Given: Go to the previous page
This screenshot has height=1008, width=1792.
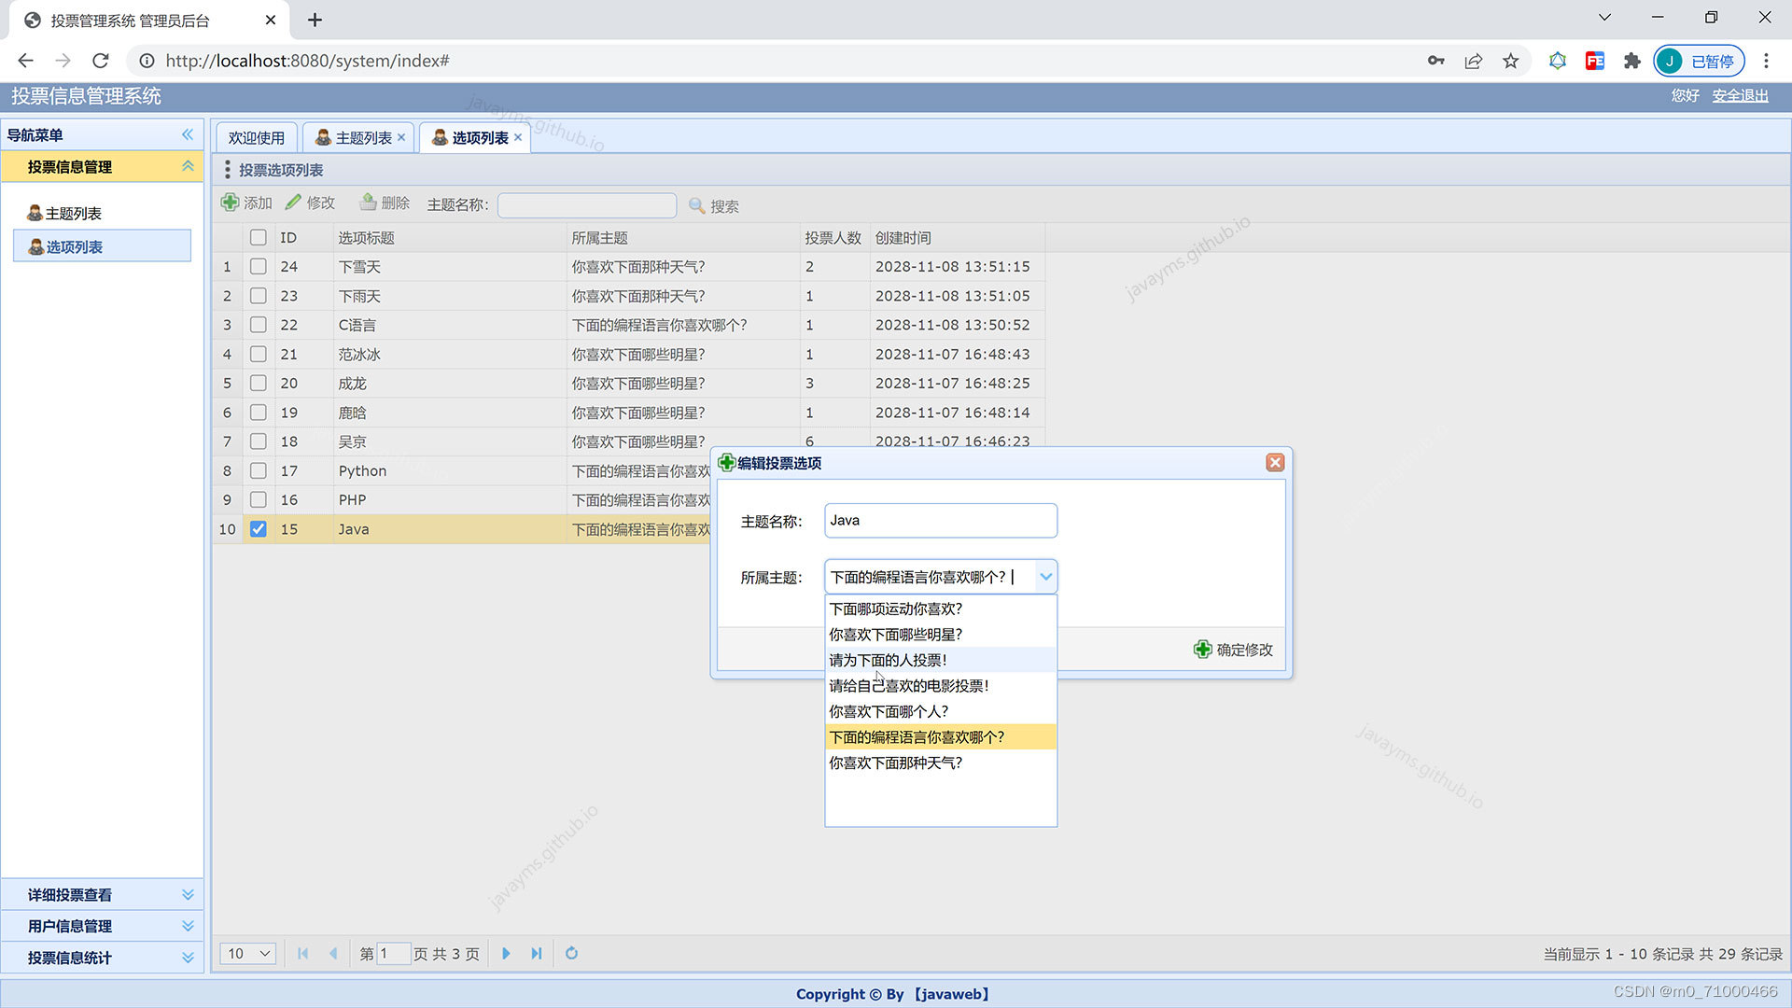Looking at the screenshot, I should click(333, 953).
